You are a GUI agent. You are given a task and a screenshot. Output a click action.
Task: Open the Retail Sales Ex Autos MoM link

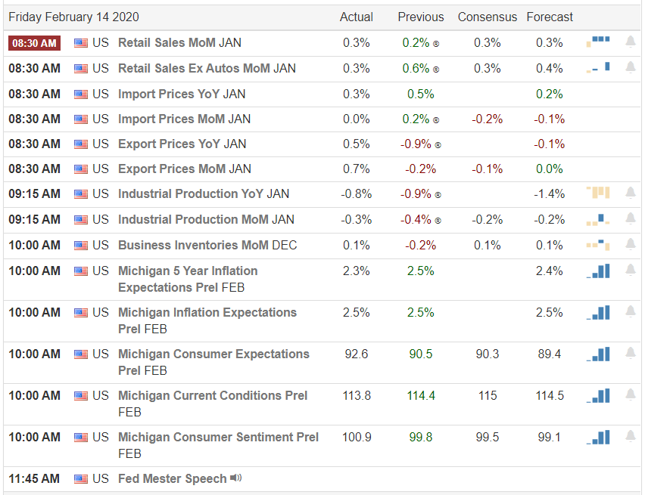coord(207,68)
